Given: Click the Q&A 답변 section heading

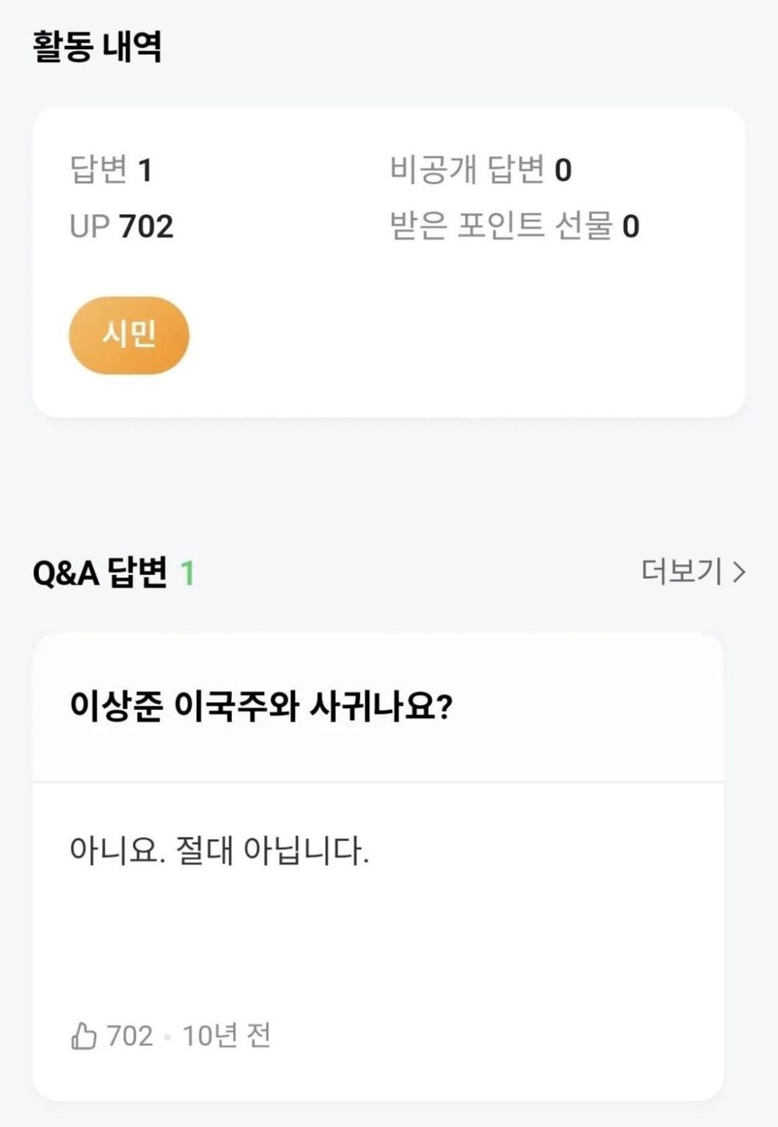Looking at the screenshot, I should [x=100, y=574].
